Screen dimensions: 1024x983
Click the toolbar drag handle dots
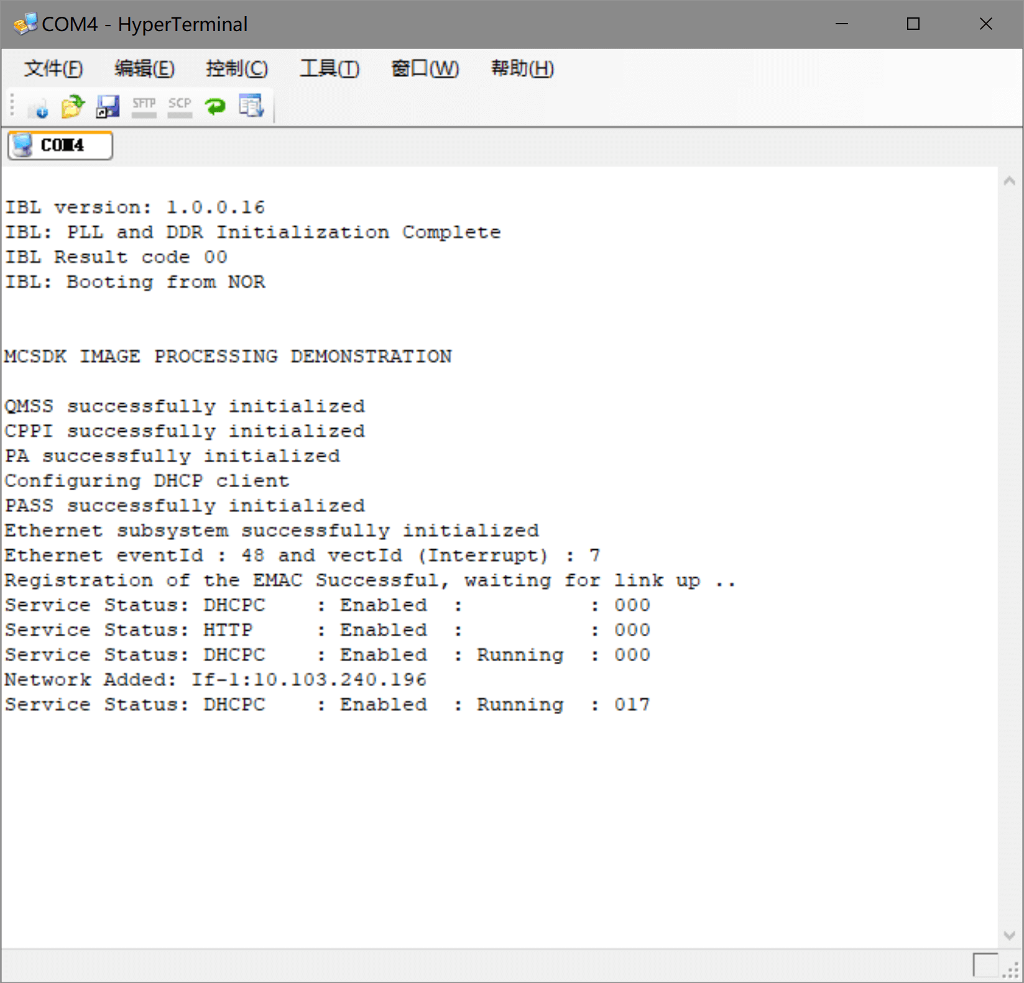click(x=12, y=106)
